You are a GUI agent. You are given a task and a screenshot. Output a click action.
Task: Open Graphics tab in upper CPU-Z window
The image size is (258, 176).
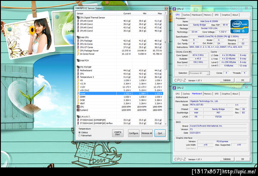pyautogui.click(x=226, y=15)
